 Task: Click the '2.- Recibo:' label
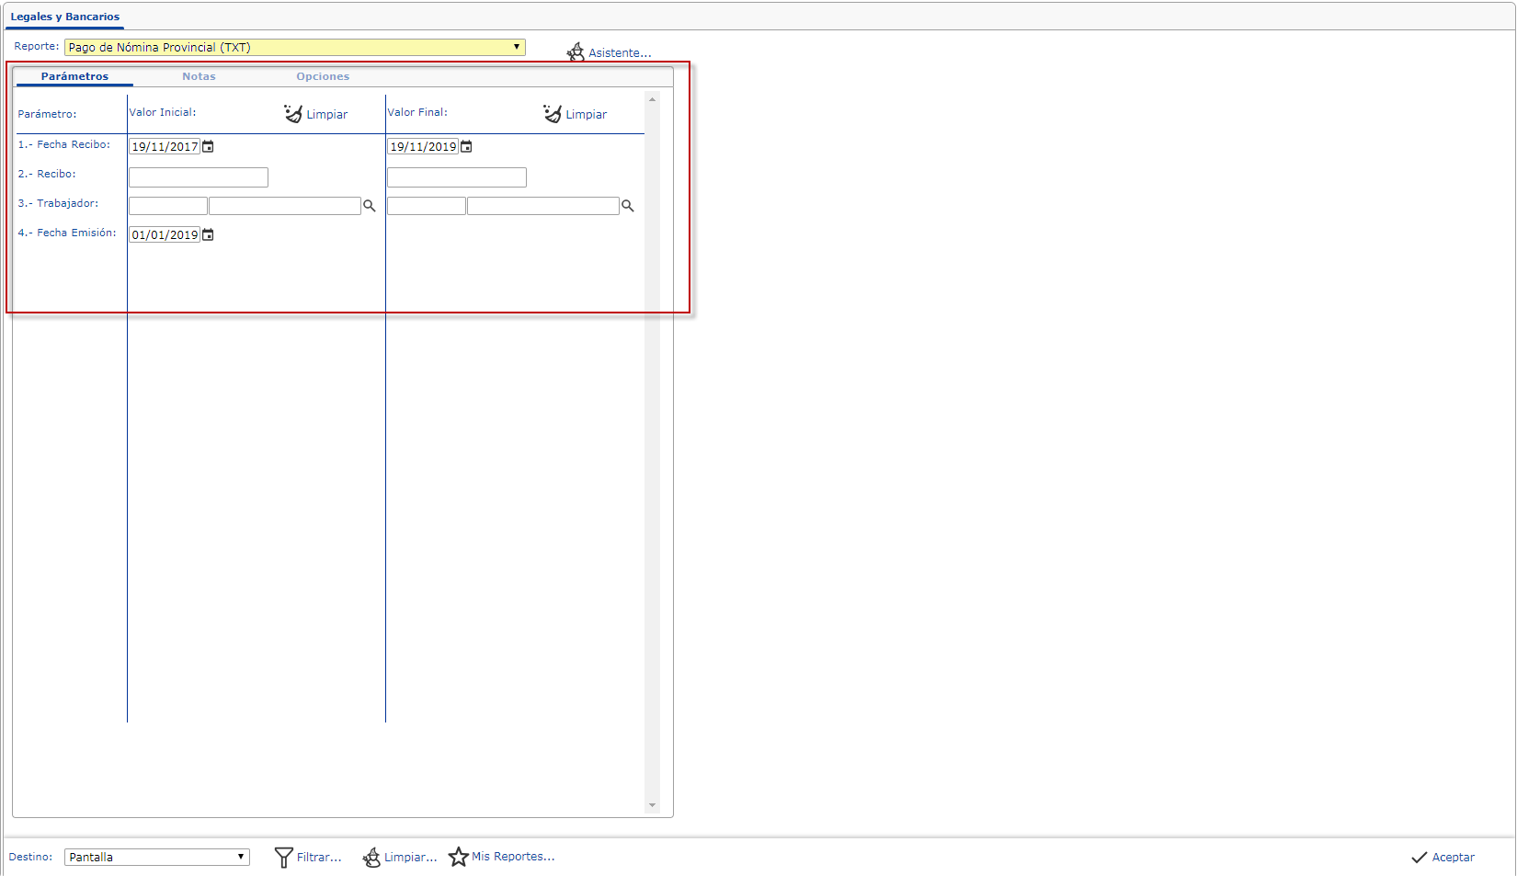tap(47, 174)
